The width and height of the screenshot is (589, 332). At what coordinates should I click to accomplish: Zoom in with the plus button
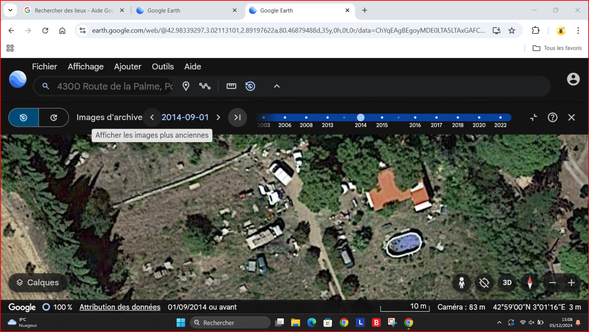571,283
